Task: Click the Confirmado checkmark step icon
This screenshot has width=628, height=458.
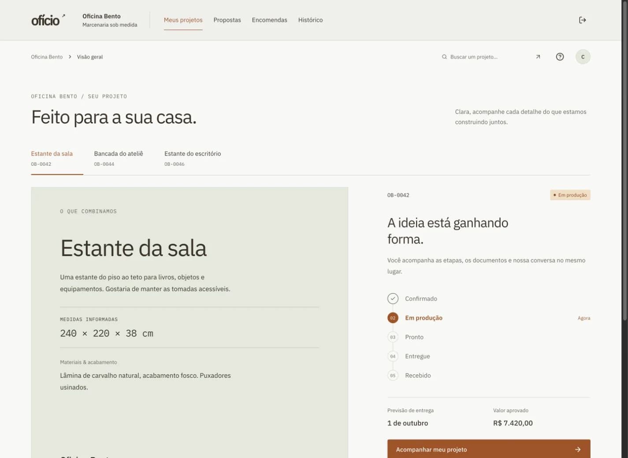Action: [x=393, y=298]
